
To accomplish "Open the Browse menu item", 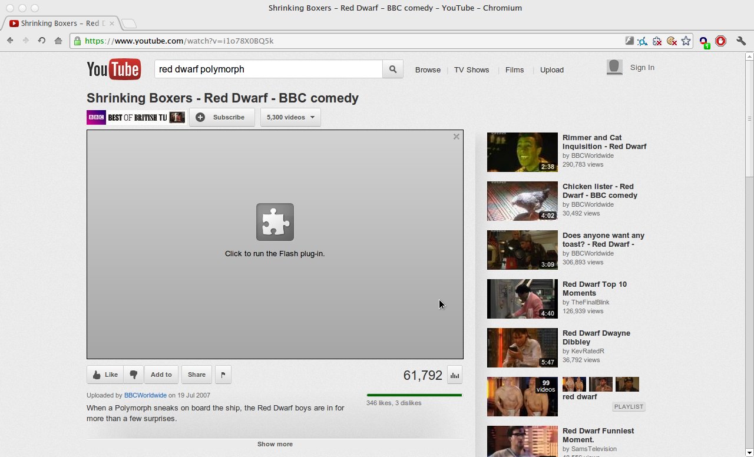I will pos(428,69).
